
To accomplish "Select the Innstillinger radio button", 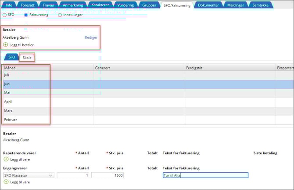I will click(60, 15).
